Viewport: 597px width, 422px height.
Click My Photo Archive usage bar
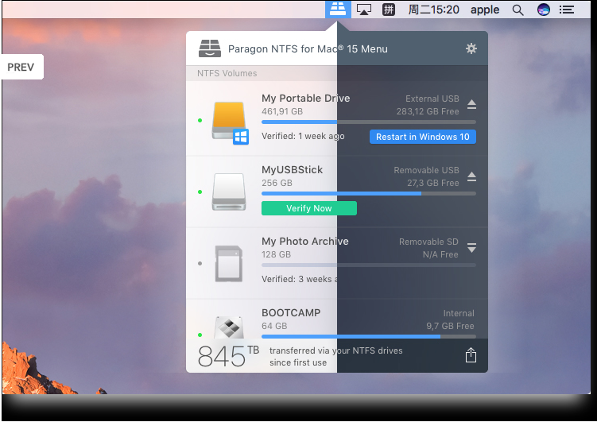[x=369, y=265]
